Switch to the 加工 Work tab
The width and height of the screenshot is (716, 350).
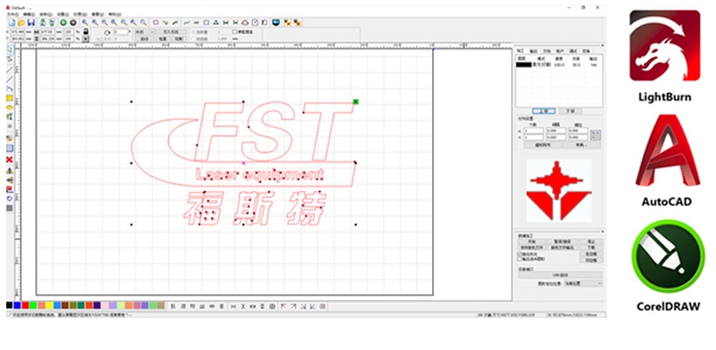point(520,51)
